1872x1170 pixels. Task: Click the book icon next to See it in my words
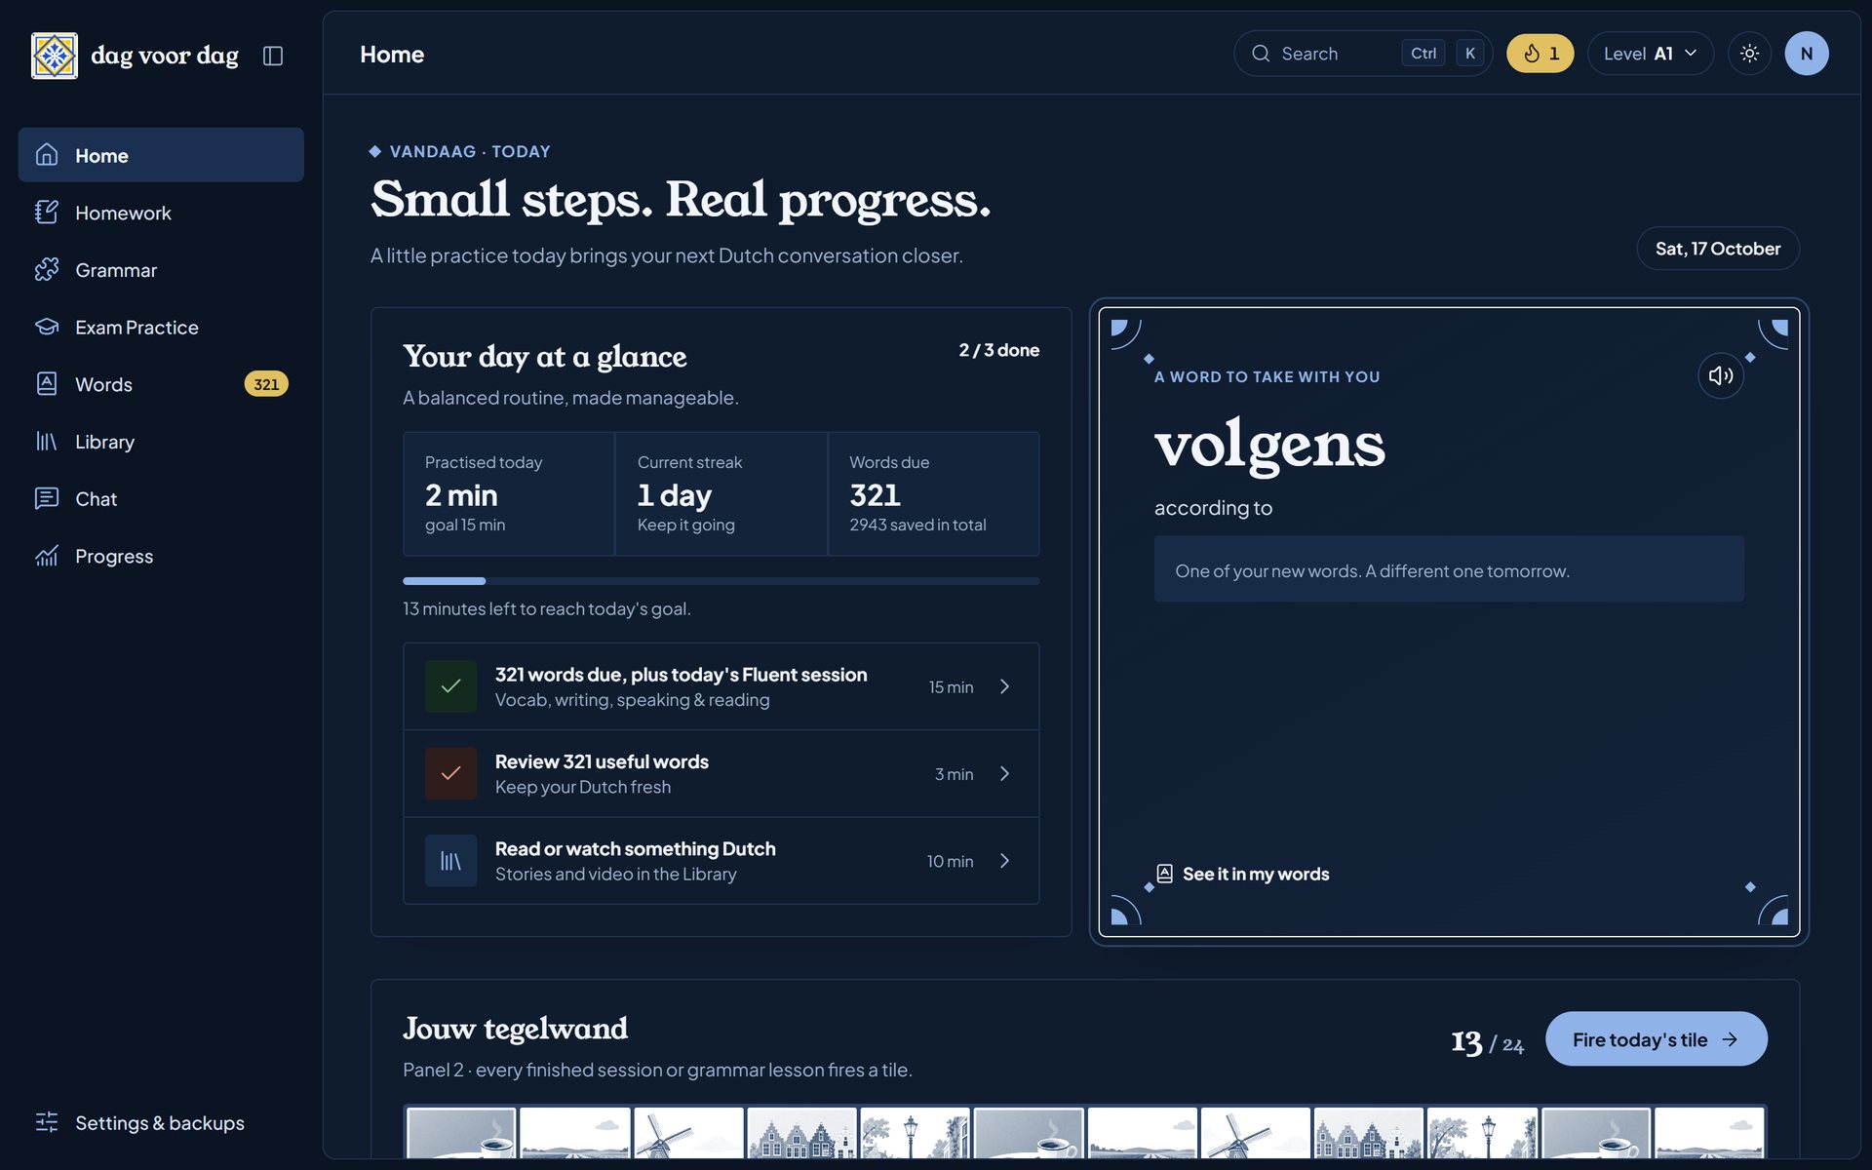point(1164,874)
